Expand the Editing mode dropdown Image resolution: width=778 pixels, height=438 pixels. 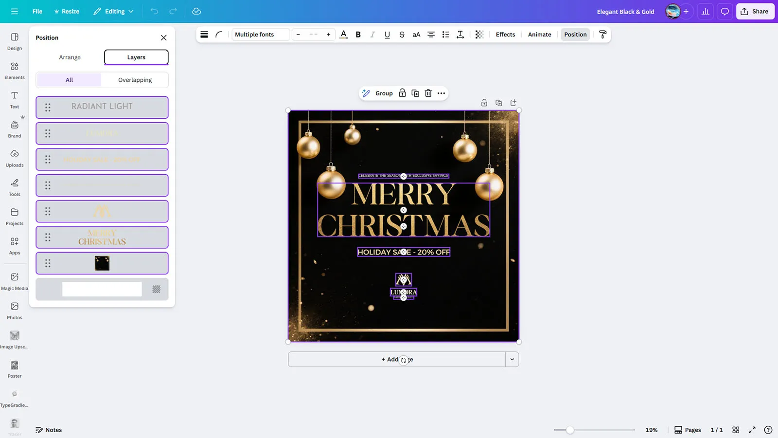pyautogui.click(x=113, y=11)
